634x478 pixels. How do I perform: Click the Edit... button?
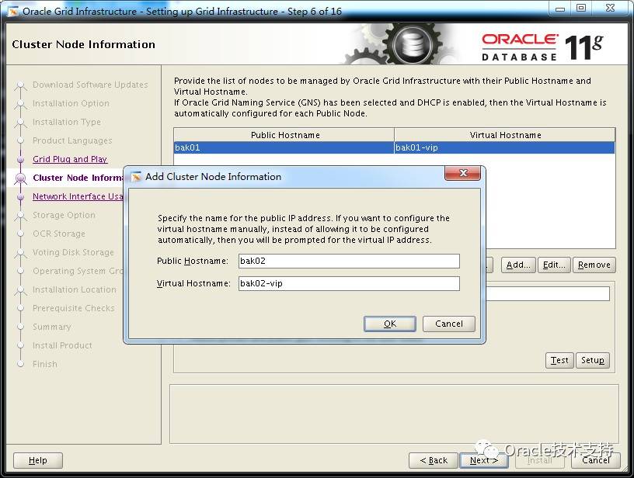tap(554, 265)
